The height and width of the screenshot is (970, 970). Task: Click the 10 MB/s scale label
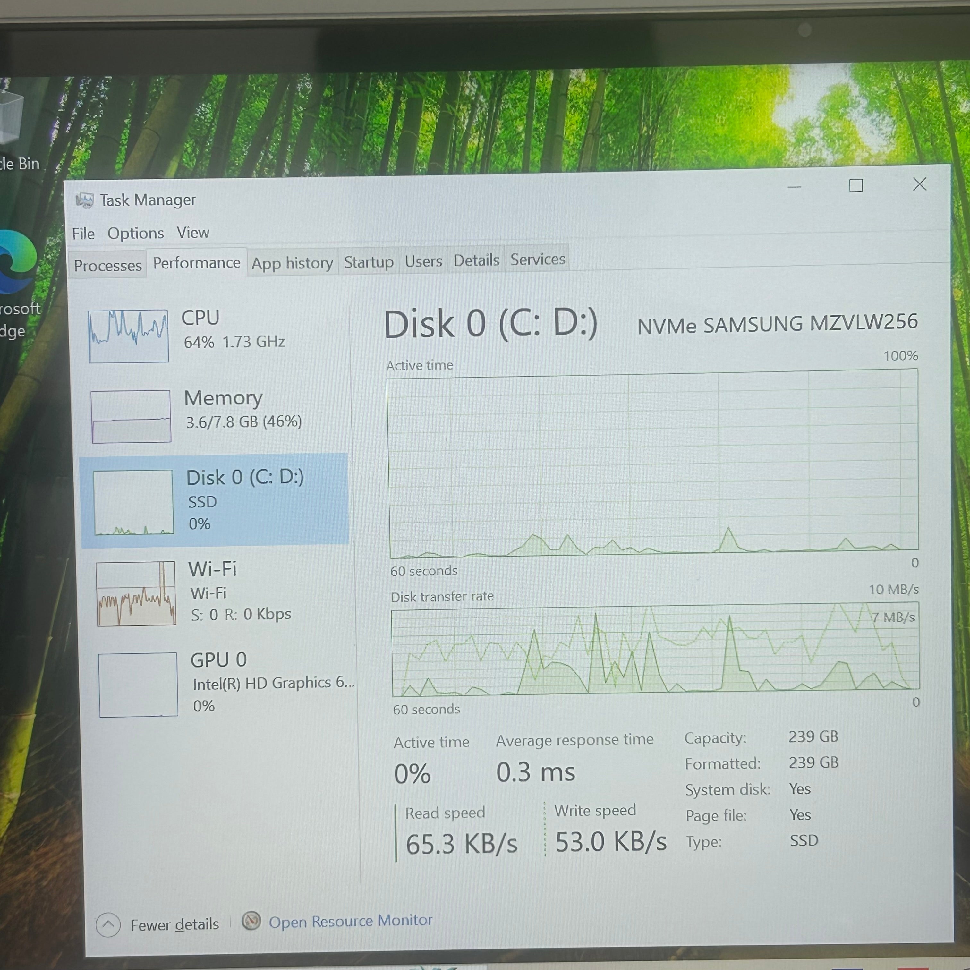coord(894,589)
